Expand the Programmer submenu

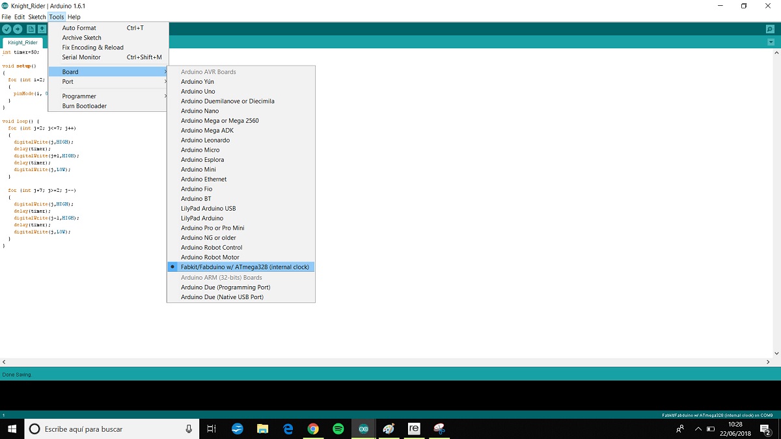(x=108, y=96)
